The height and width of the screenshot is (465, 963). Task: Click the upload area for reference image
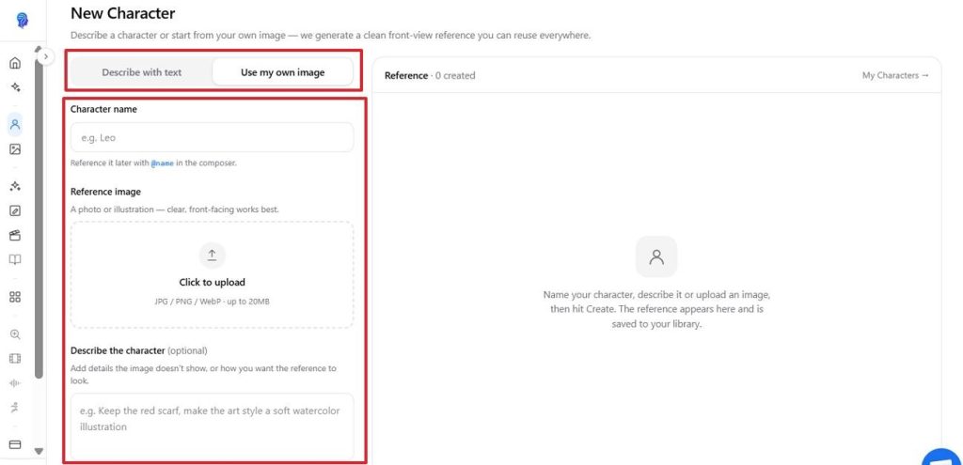(212, 275)
